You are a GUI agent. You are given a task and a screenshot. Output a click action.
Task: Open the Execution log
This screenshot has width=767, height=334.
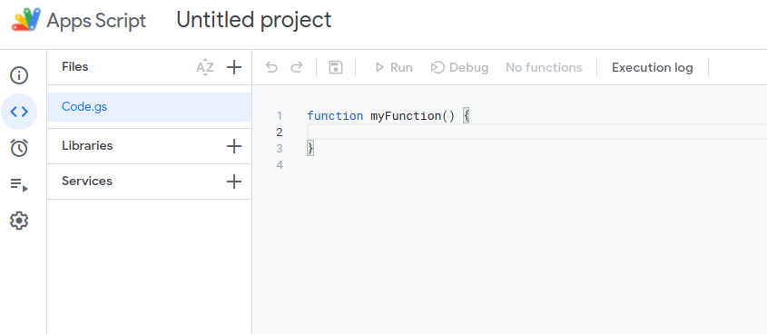click(652, 67)
